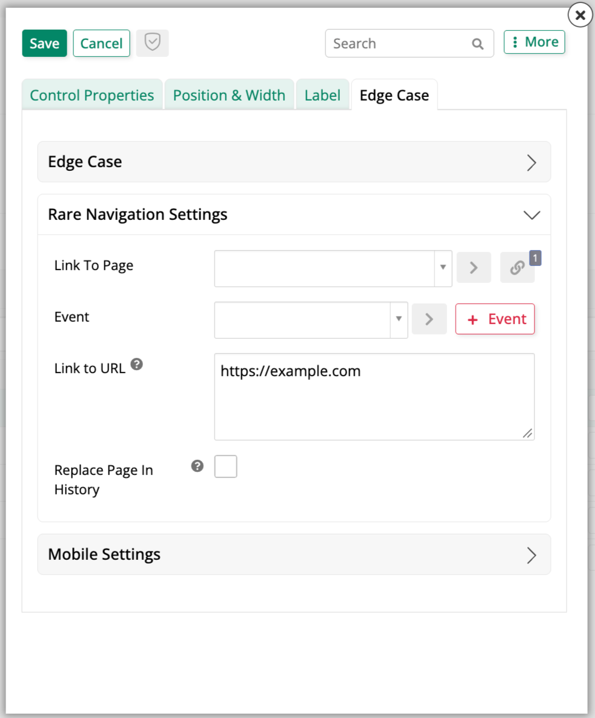Click the search magnifier icon

pos(477,44)
